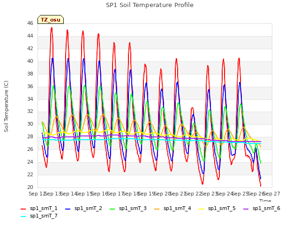Click the red sp1_smT_1 legend swatch
The image size is (300, 225).
[x=23, y=209]
